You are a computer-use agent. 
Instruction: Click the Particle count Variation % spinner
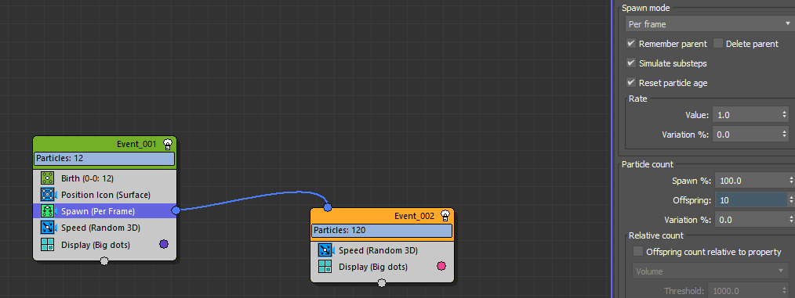click(x=791, y=220)
